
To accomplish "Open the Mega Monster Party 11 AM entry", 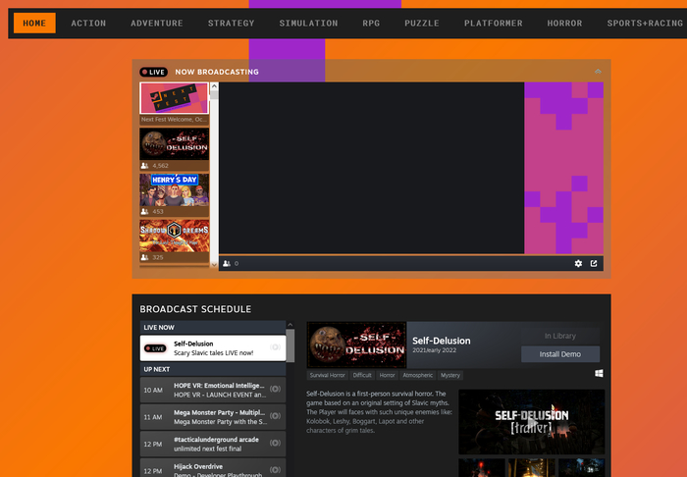I will [213, 417].
